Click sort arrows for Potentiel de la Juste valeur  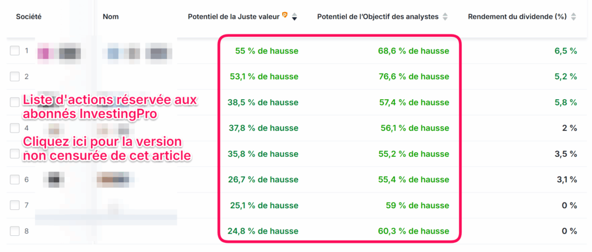(x=294, y=17)
